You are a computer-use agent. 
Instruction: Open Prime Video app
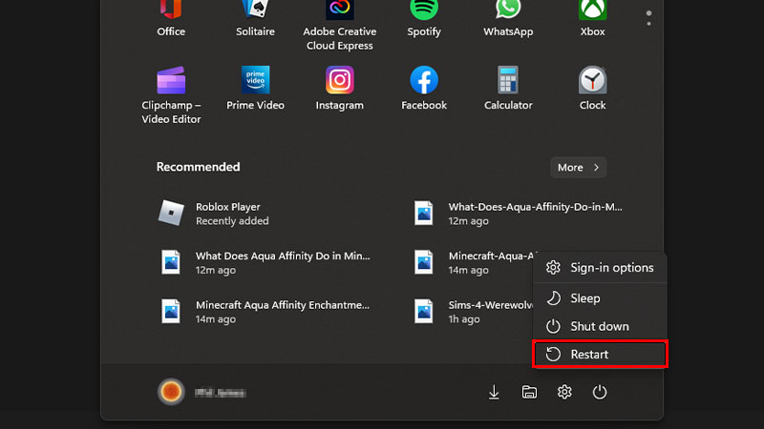pyautogui.click(x=255, y=89)
